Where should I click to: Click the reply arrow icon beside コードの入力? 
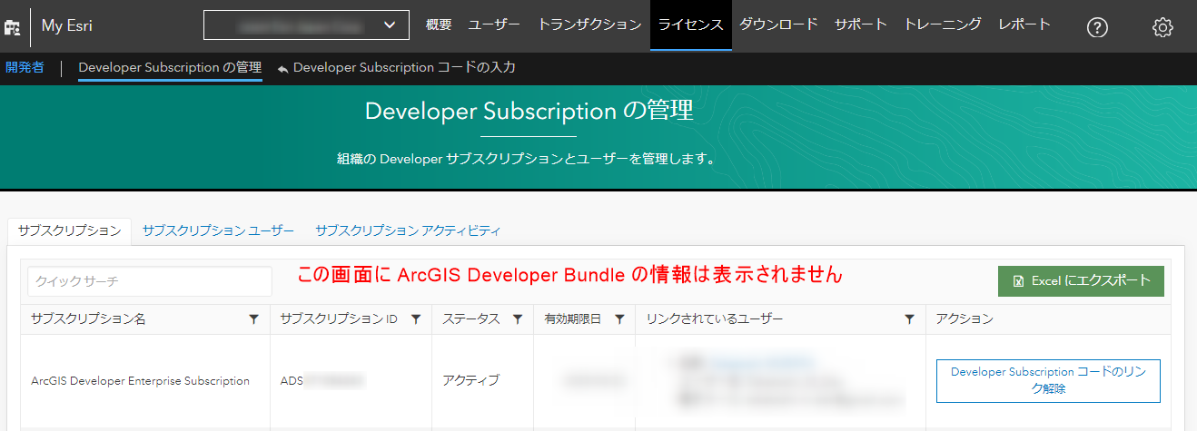click(283, 69)
